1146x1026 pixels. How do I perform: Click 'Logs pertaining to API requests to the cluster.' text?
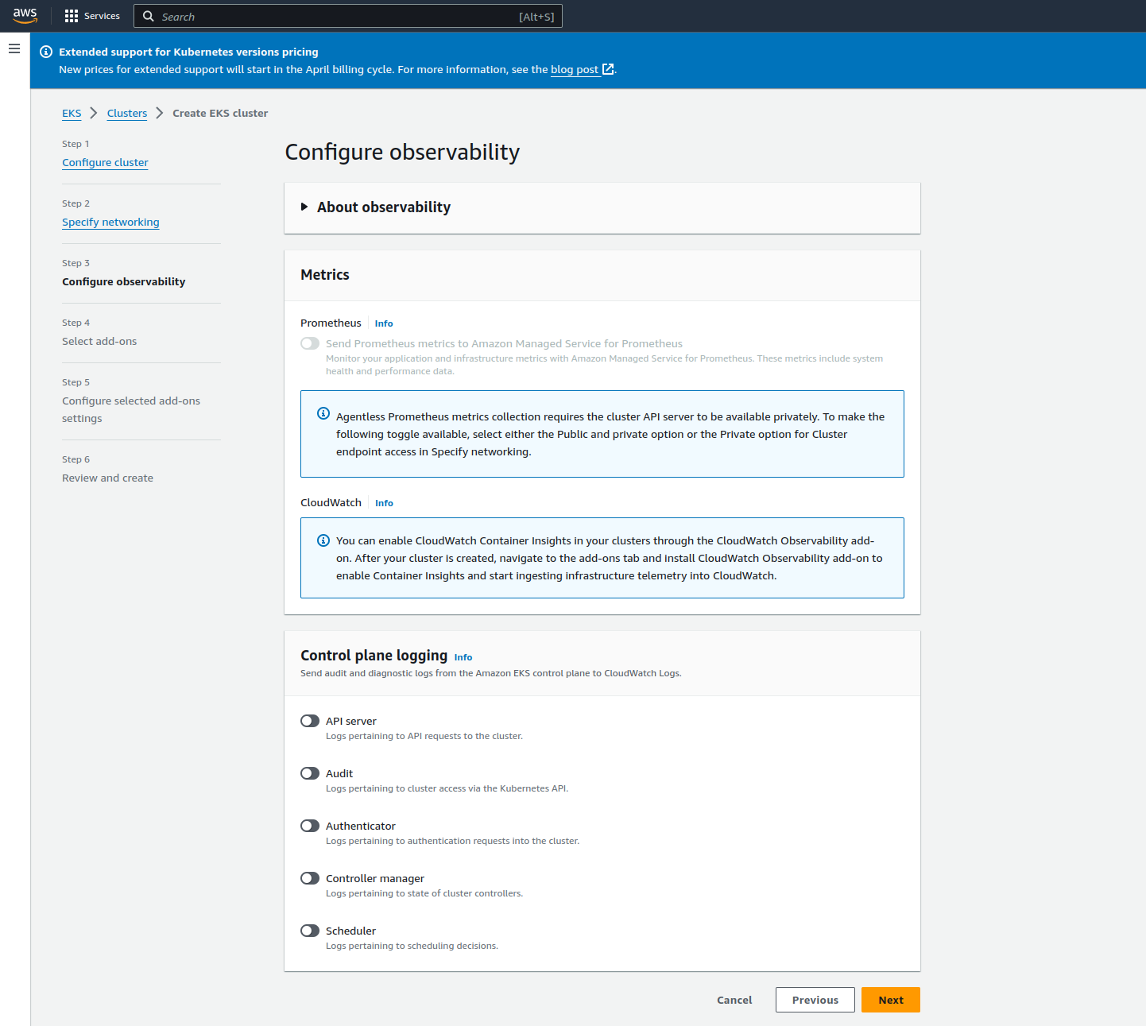[424, 736]
